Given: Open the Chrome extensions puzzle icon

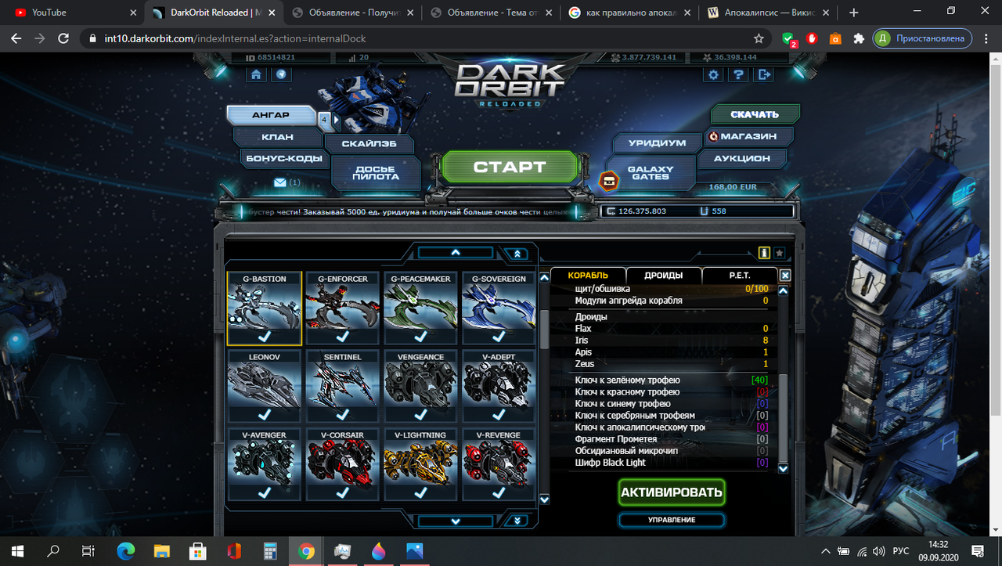Looking at the screenshot, I should click(x=859, y=38).
